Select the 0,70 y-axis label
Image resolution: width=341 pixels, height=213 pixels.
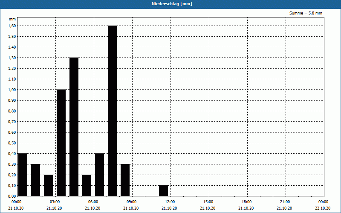point(12,122)
